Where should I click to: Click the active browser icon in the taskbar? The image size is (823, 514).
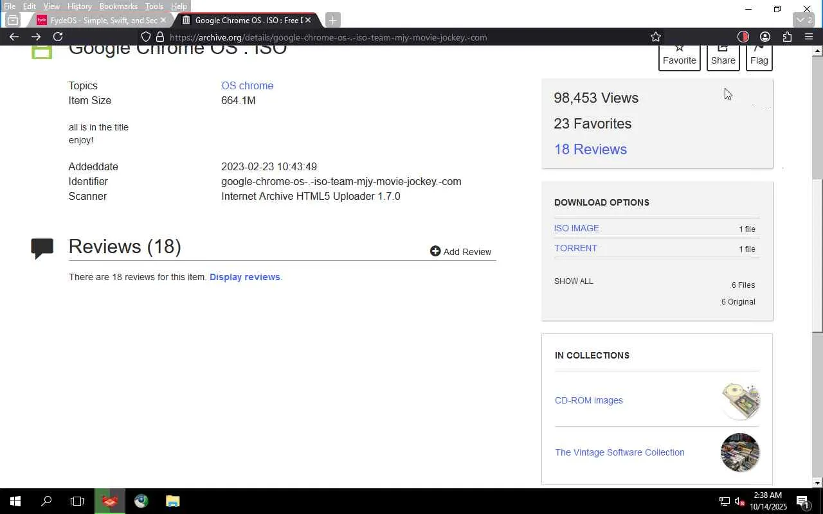click(110, 501)
